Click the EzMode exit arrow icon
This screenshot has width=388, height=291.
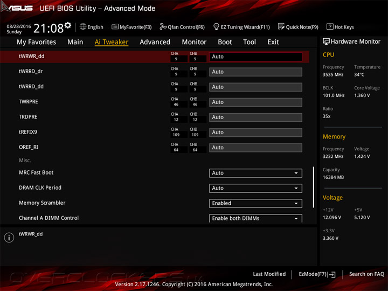pyautogui.click(x=331, y=274)
